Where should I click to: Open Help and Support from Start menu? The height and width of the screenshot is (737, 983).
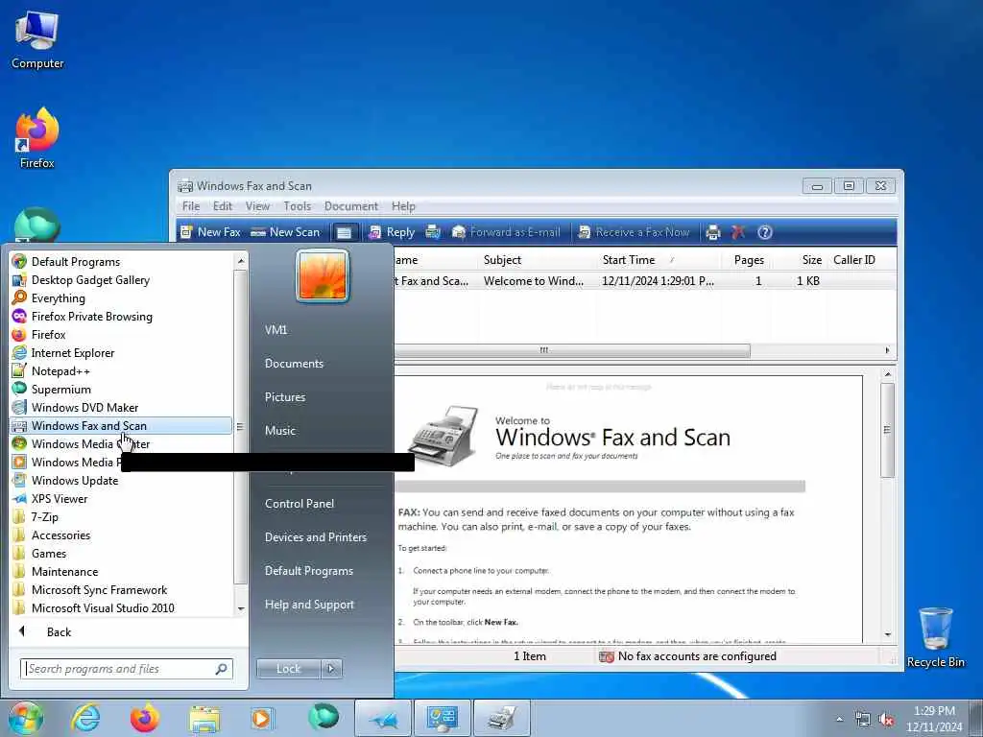(x=309, y=605)
